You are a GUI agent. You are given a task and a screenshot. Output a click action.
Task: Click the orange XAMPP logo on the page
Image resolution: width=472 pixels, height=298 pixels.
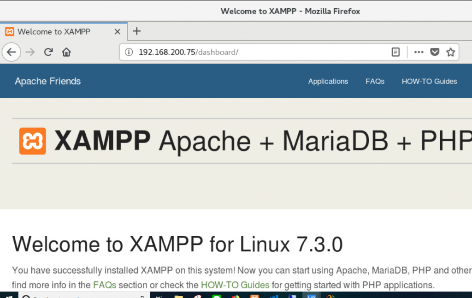click(x=33, y=141)
